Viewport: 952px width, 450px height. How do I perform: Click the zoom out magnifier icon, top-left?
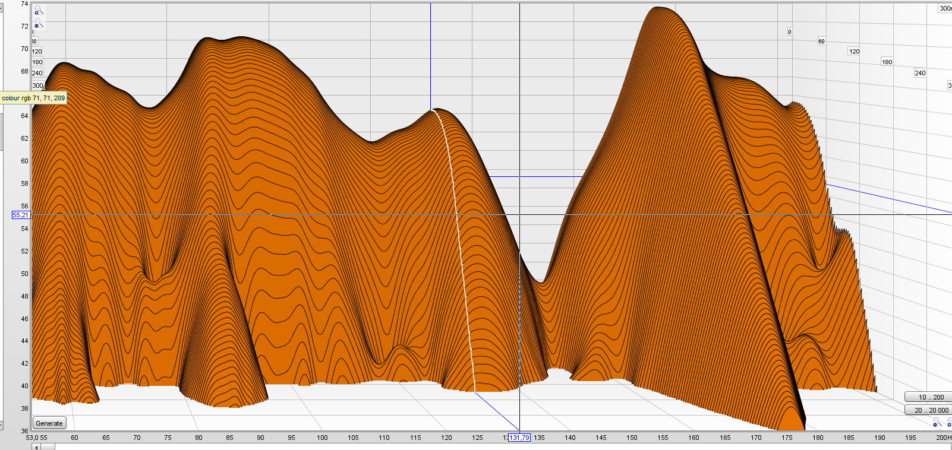click(x=38, y=24)
